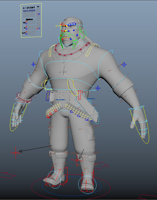Select red pole-vector cross near the boots

(x=77, y=160)
